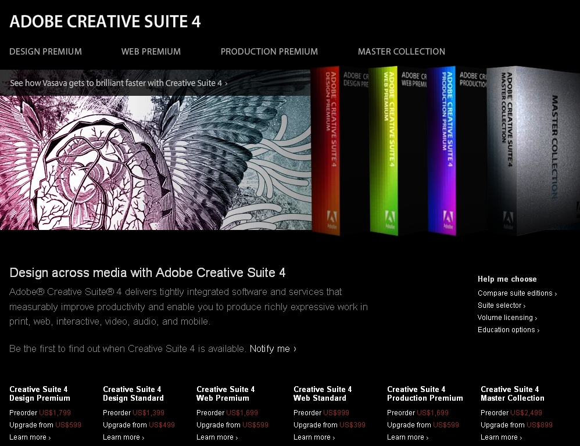Open the Web Premium tab
Viewport: 580px width, 446px height.
[x=151, y=52]
